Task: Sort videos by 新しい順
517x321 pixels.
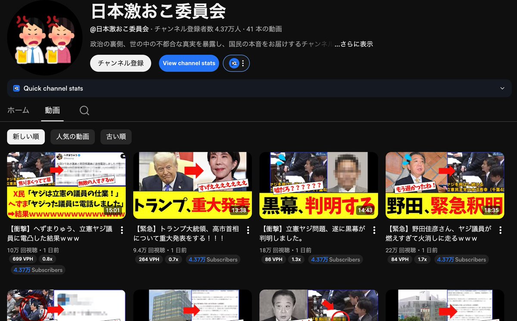Action: click(x=26, y=137)
